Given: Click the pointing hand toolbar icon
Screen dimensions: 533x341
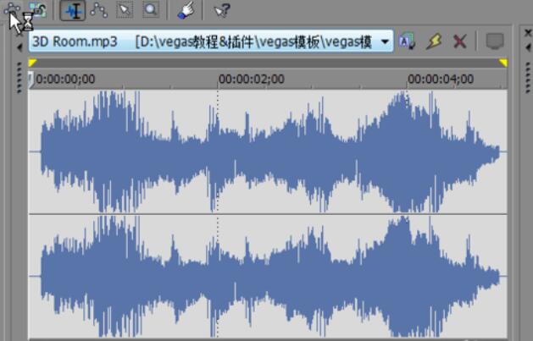Looking at the screenshot, I should pos(186,10).
